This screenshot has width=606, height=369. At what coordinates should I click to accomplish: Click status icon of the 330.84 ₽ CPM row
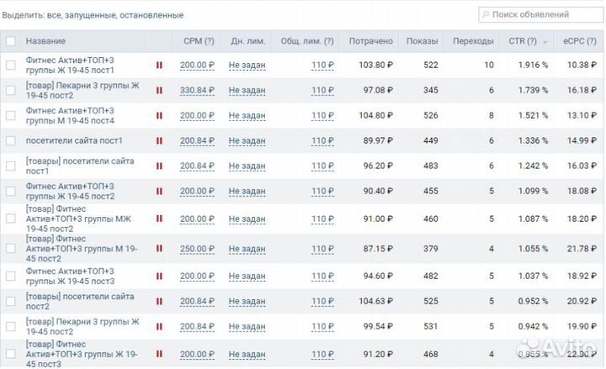[x=159, y=90]
